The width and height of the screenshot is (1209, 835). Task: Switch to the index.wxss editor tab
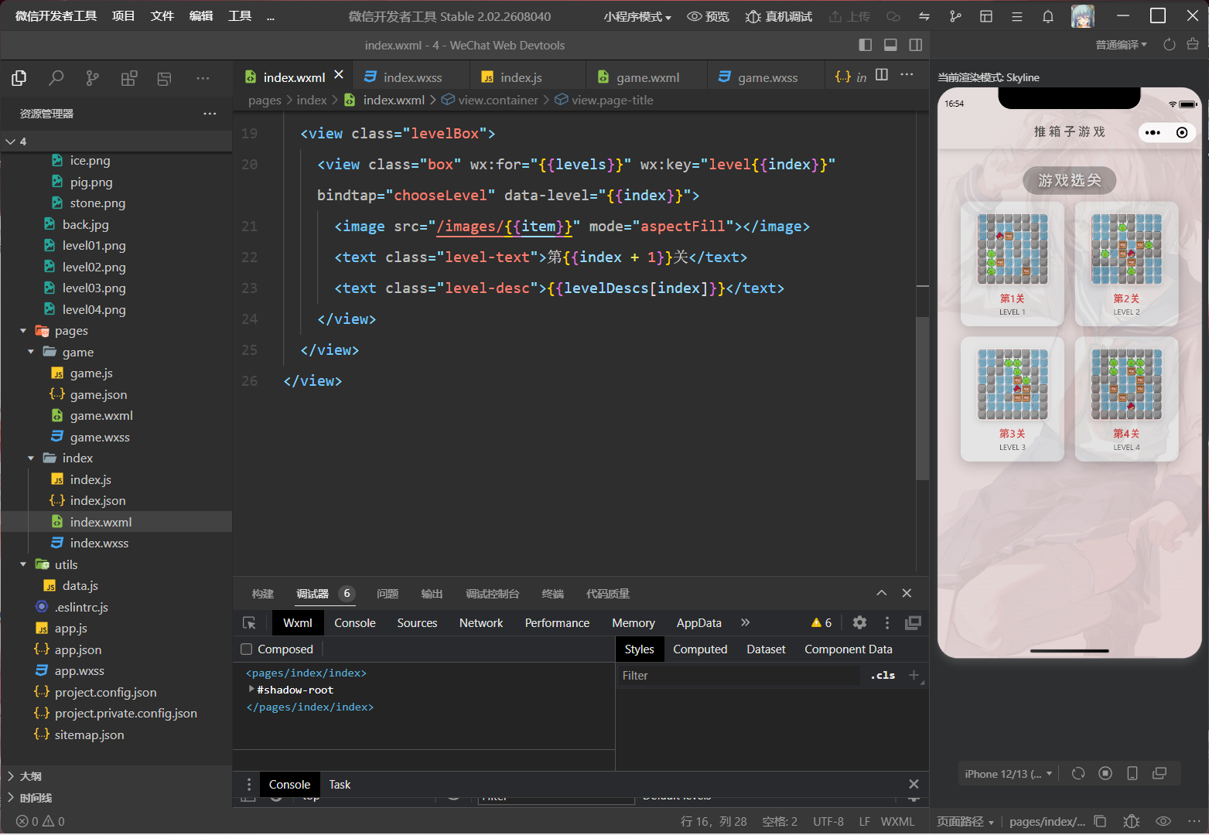click(412, 77)
